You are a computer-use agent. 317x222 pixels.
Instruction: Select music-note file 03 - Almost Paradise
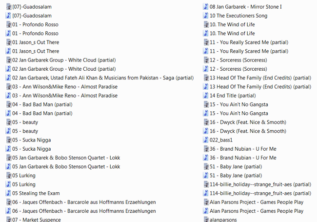[61, 96]
